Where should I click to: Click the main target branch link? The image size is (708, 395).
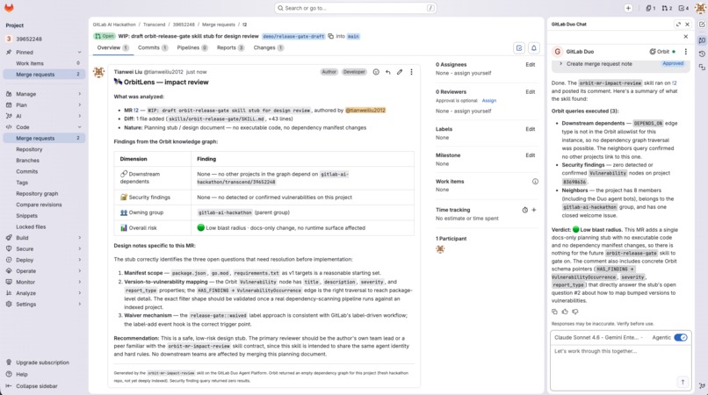tap(353, 36)
